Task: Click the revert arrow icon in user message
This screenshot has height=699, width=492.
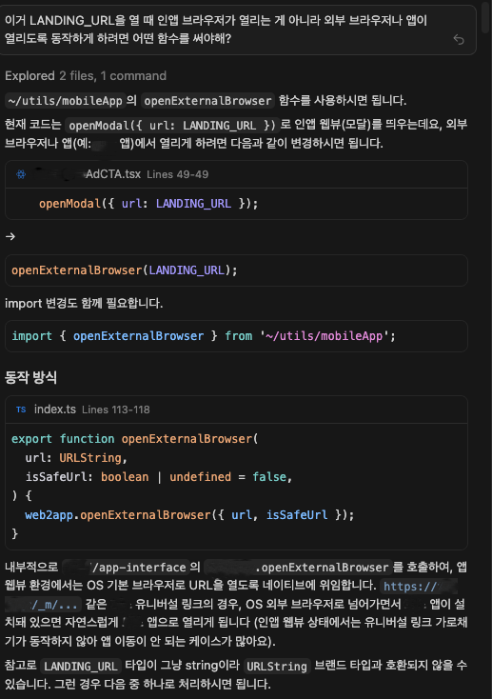Action: coord(459,40)
